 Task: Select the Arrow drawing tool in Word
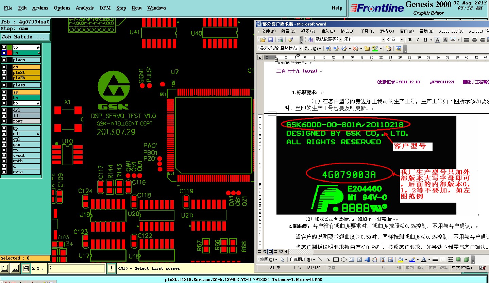(x=328, y=260)
